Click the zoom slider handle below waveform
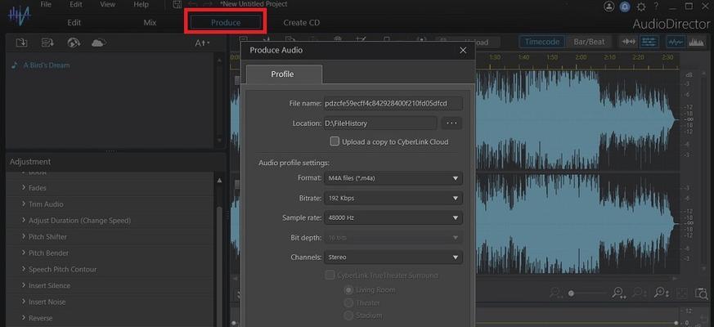The image size is (714, 327). pos(571,293)
